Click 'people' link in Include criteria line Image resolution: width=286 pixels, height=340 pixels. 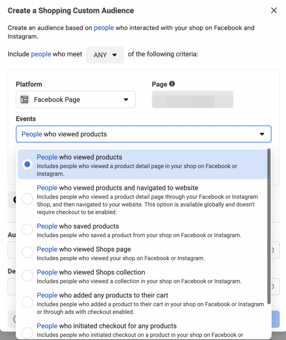(41, 54)
